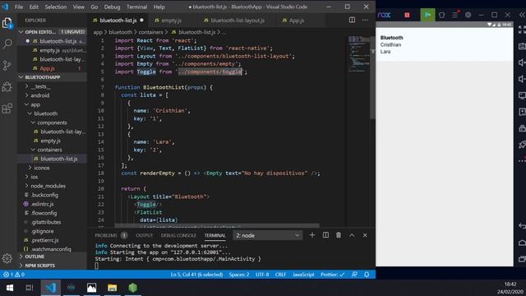526x296 pixels.
Task: Switch to the empty.js editor tab
Action: point(171,20)
